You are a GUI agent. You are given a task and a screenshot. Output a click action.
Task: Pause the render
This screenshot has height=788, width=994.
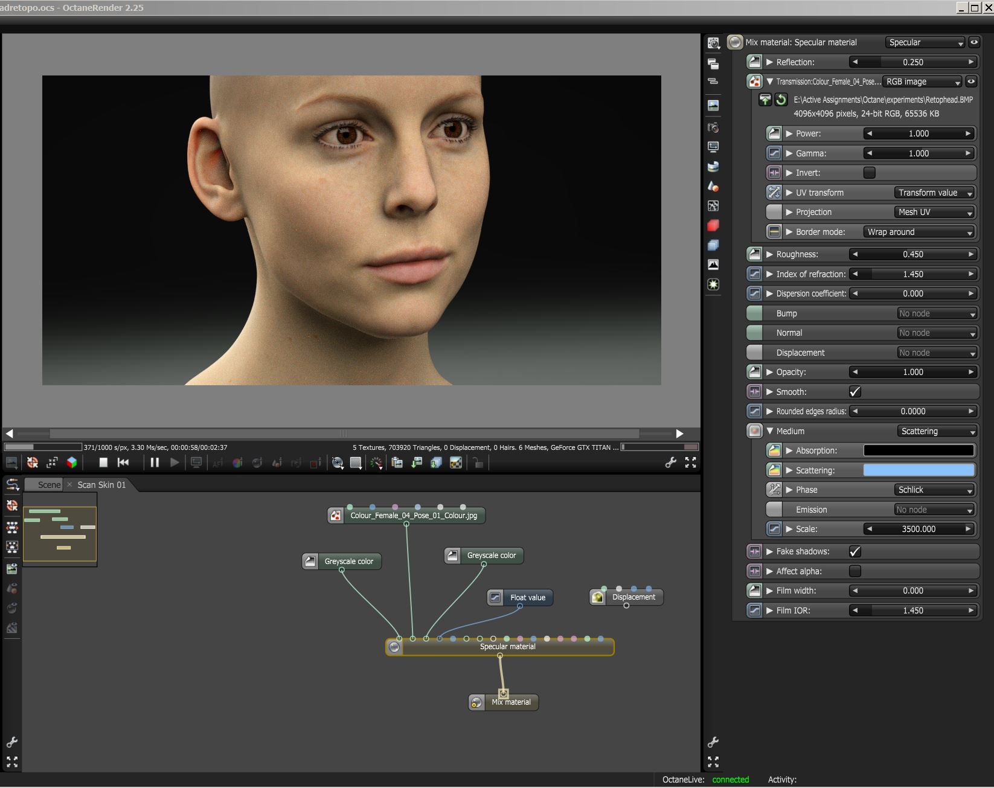(155, 463)
